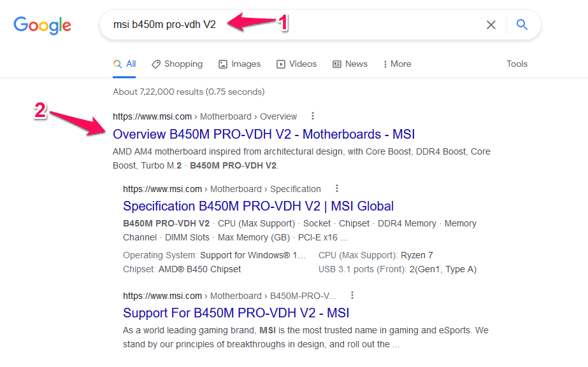
Task: Open options dots for Overview result
Action: coord(312,116)
